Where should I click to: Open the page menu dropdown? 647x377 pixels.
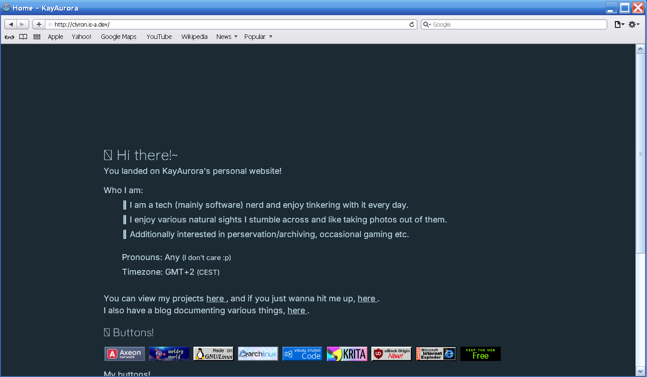(x=619, y=25)
